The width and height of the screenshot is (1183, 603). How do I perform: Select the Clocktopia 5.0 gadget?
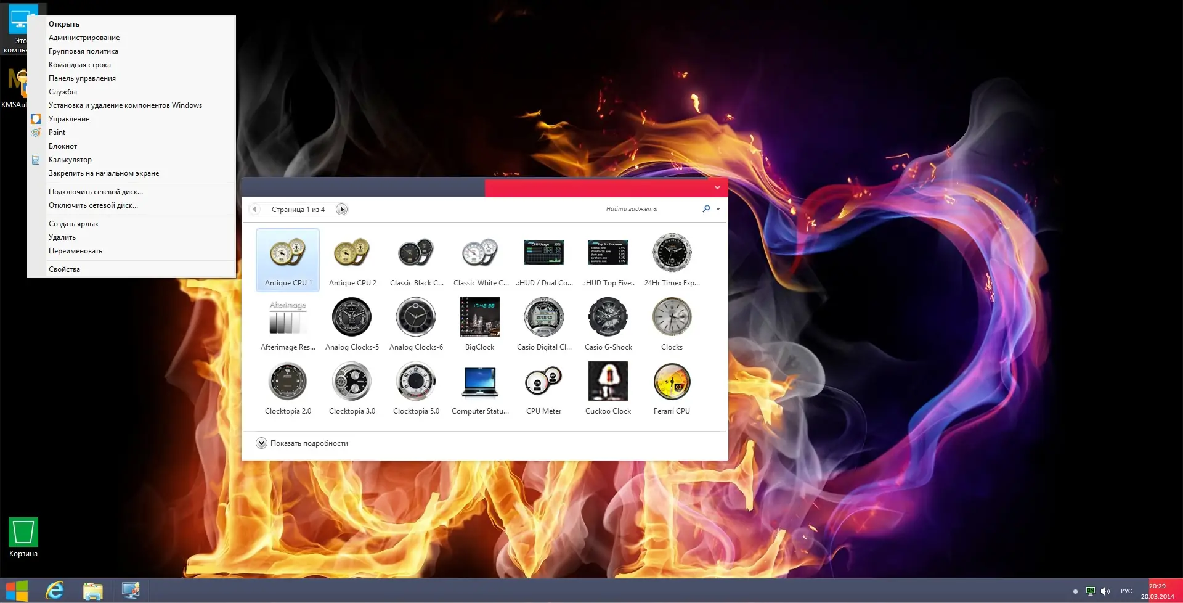[417, 388]
